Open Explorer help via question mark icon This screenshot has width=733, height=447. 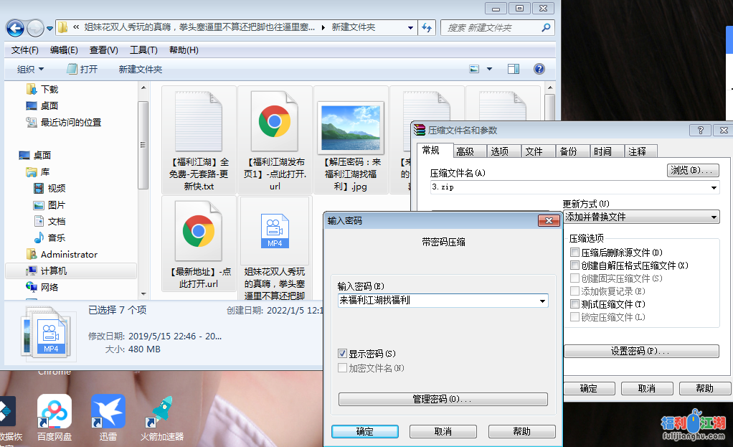[x=539, y=69]
